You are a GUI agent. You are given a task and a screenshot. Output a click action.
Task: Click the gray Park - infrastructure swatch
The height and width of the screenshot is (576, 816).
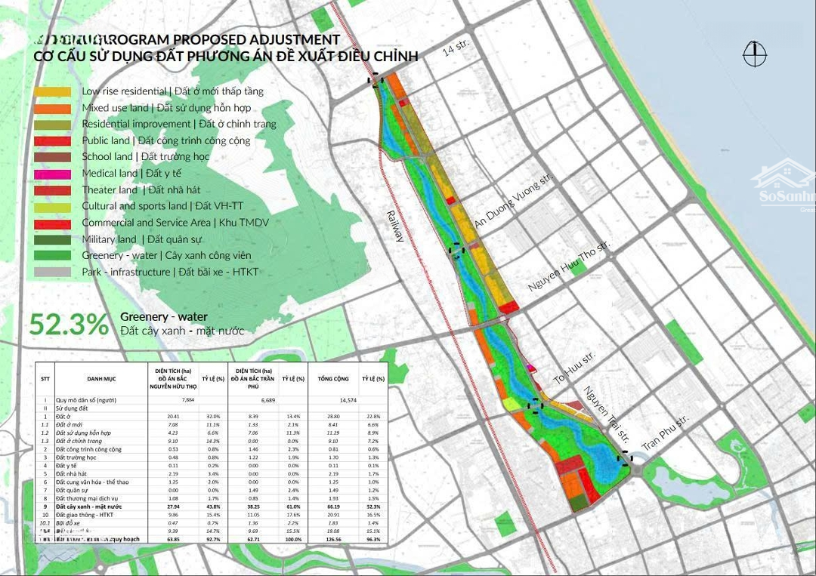52,272
